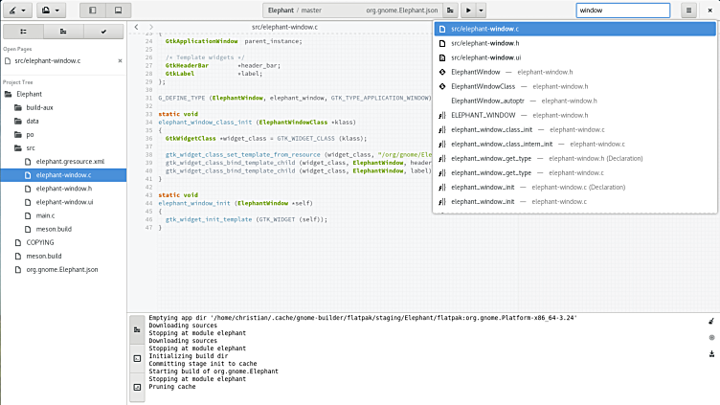The image size is (720, 405).
Task: Run the project with the play button
Action: click(468, 10)
